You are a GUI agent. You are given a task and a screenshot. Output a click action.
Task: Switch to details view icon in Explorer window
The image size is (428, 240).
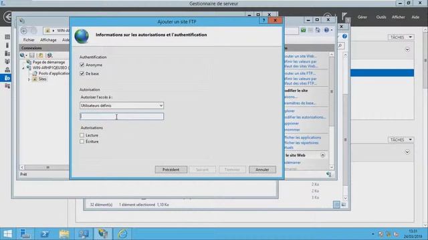336,205
